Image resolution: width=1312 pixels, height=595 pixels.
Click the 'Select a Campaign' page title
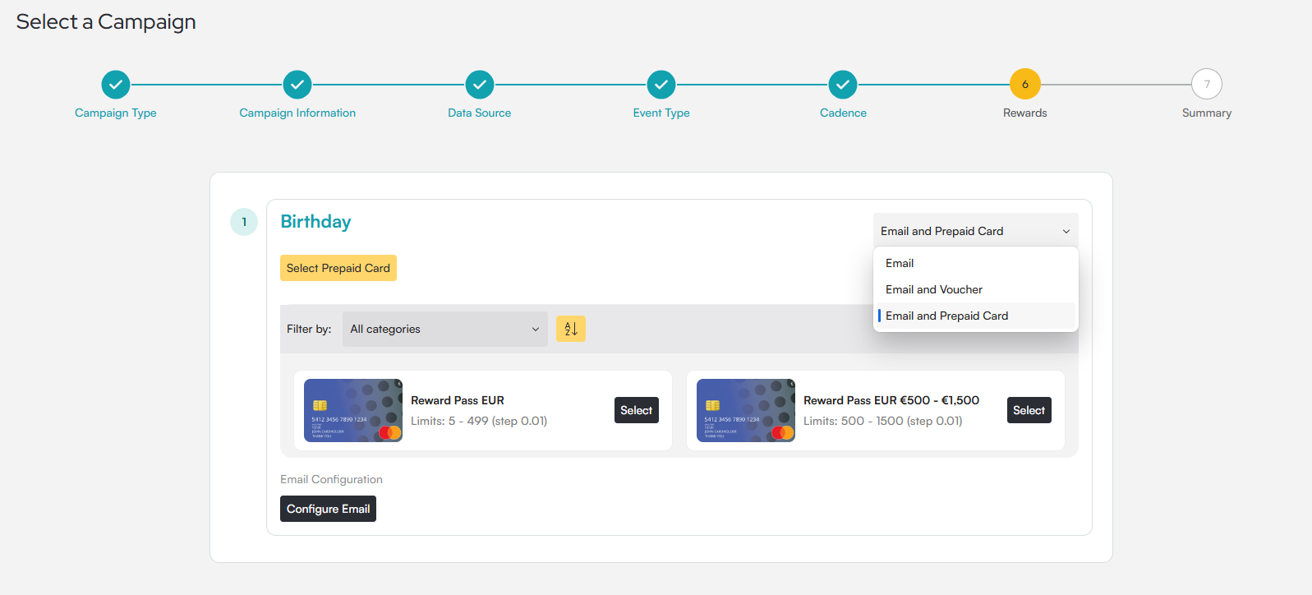coord(106,22)
